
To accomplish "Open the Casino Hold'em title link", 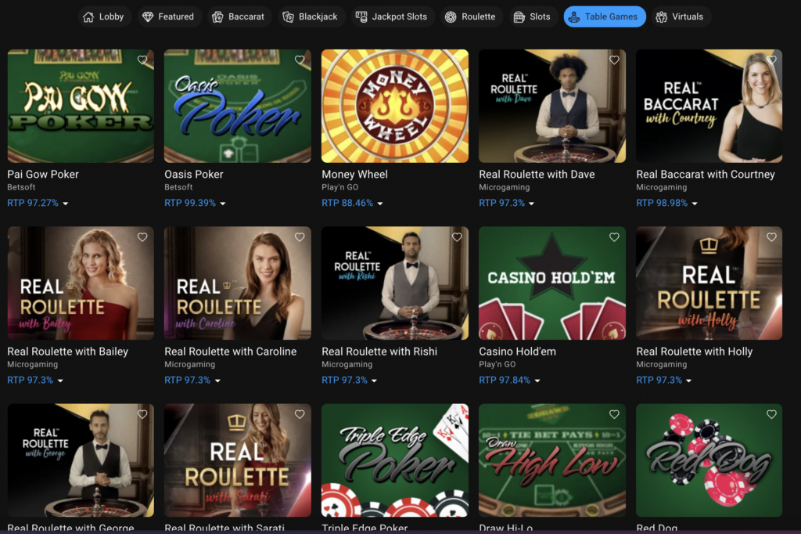I will (518, 352).
